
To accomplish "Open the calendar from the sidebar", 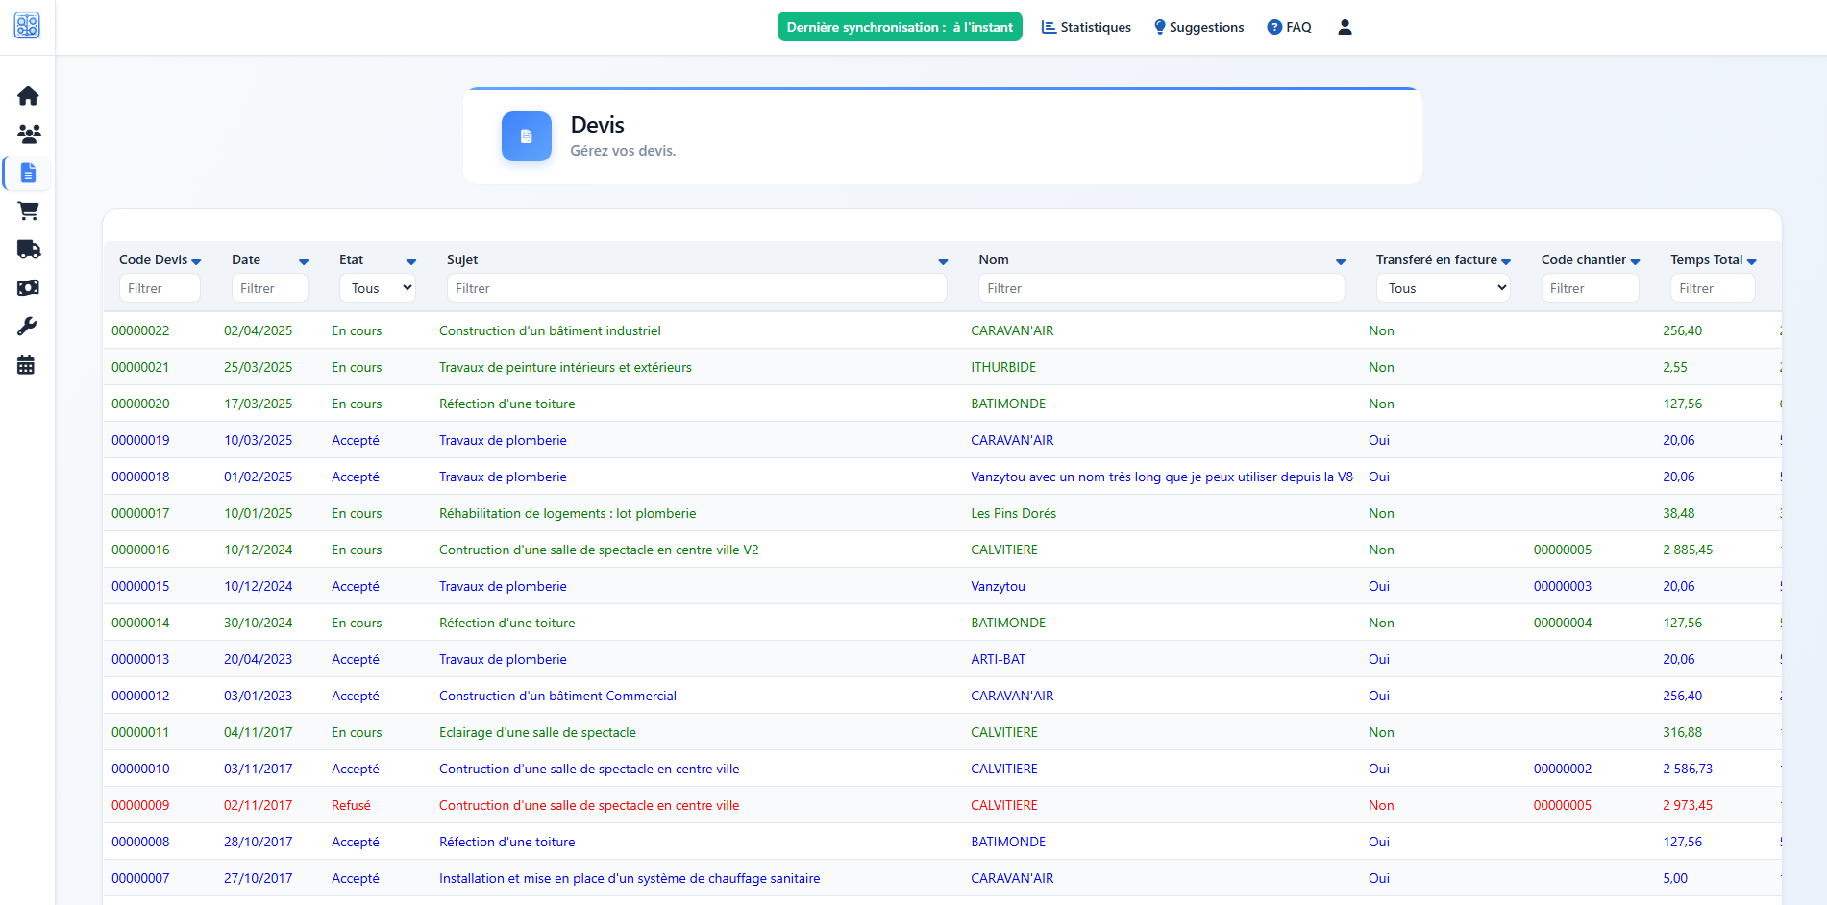I will pos(28,364).
